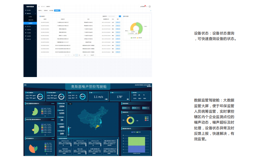Screen dimensions: 258x162
Task: Click the hamburger icon to collapse the sidebar
Action: coord(39,7)
